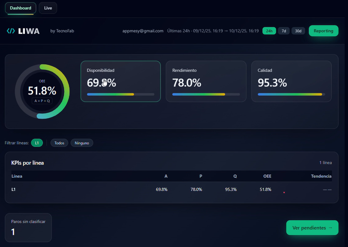348x247 pixels.
Task: Click the by TecnoFab label
Action: 62,31
